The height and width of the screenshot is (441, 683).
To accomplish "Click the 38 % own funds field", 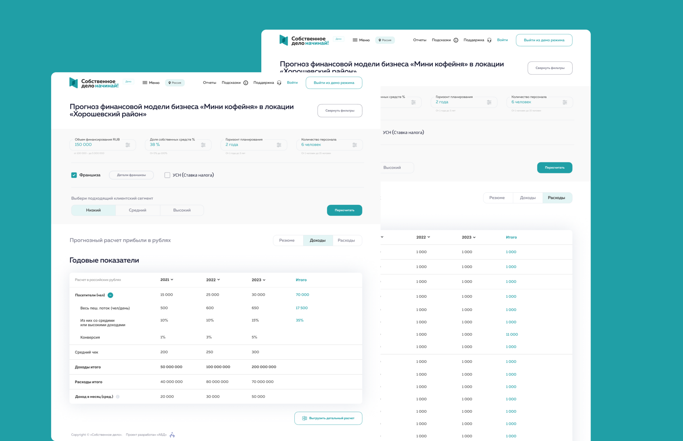I will (178, 145).
